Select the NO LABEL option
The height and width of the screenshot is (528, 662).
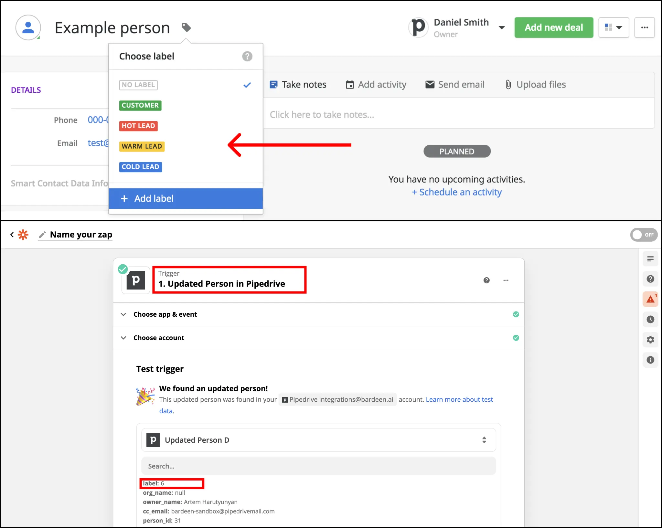pos(138,85)
